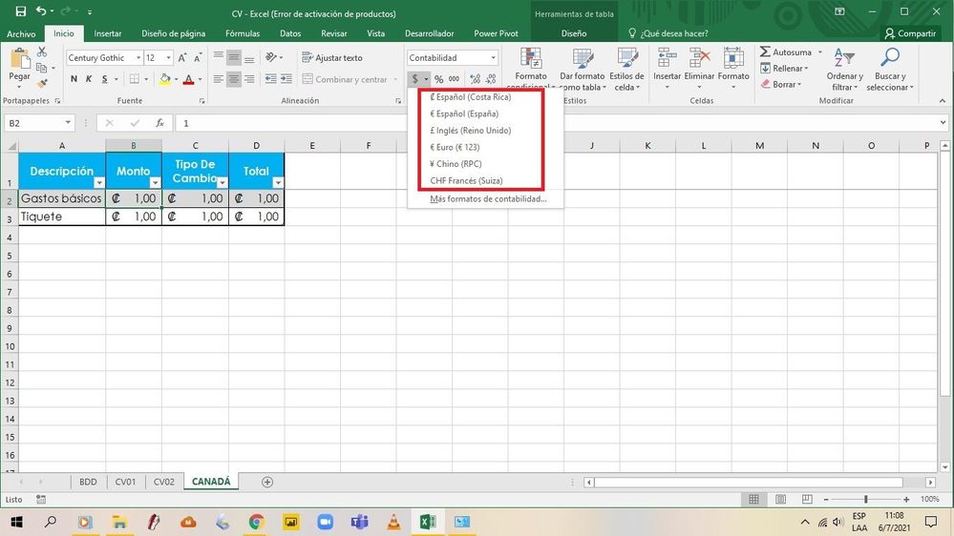Choose Español (España) euro format
Screen dimensions: 954x536
click(x=464, y=113)
